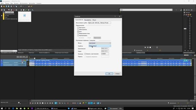Click the Record microphone icon in transport bar
This screenshot has height=110, width=196.
(30, 103)
